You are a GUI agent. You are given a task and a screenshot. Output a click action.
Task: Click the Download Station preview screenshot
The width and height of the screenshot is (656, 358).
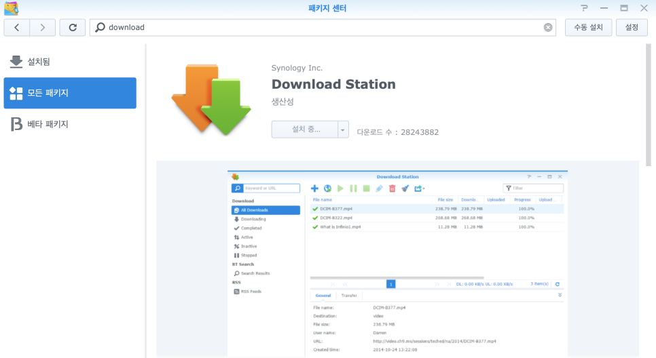pos(397,264)
